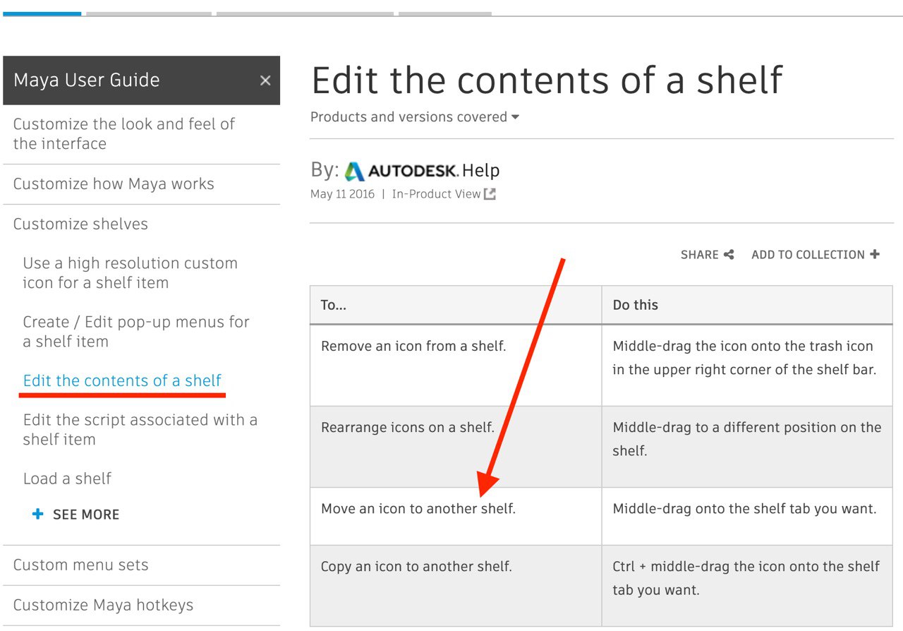
Task: Click the Autodesk logo
Action: click(402, 171)
